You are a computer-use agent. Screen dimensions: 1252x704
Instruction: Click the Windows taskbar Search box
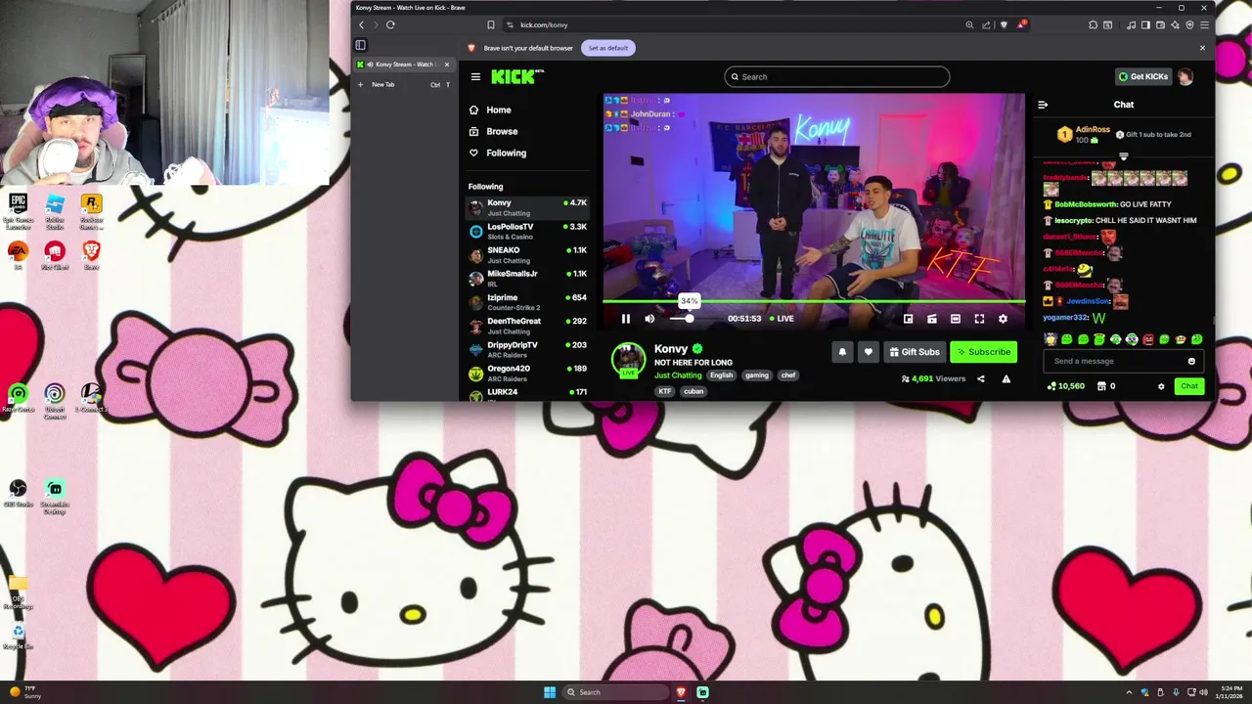(615, 692)
